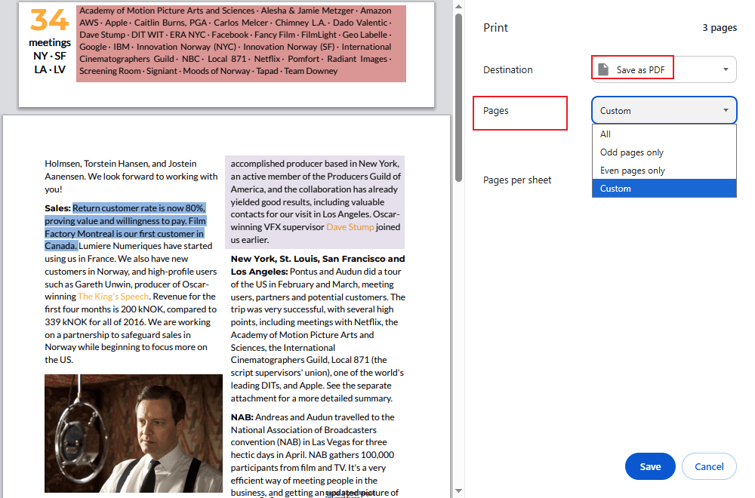Cancel the print dialog
The height and width of the screenshot is (498, 755).
709,466
